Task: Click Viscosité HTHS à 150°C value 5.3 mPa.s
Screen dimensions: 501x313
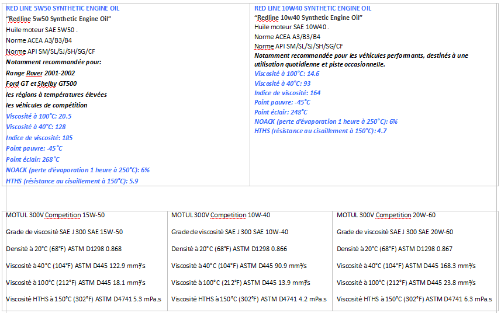Action: click(84, 300)
